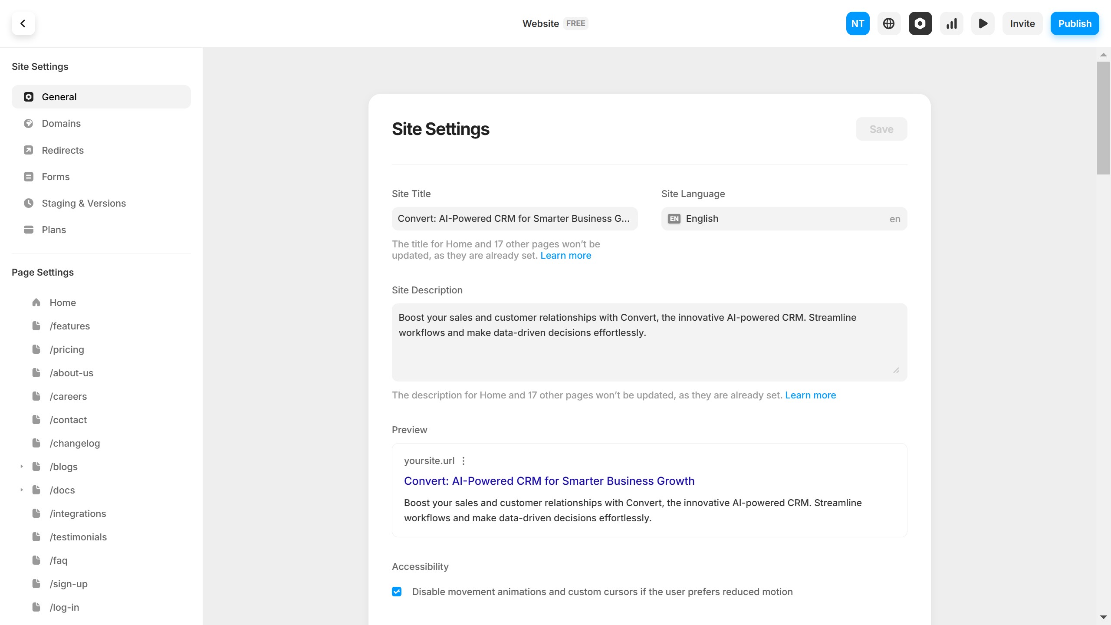Open the Plans settings section

click(54, 230)
